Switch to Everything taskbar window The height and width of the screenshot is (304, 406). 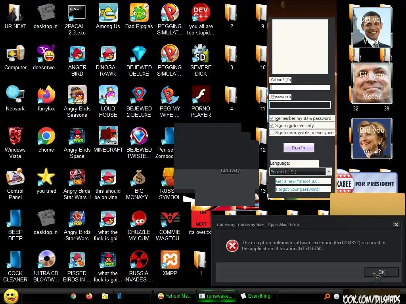coord(257,296)
